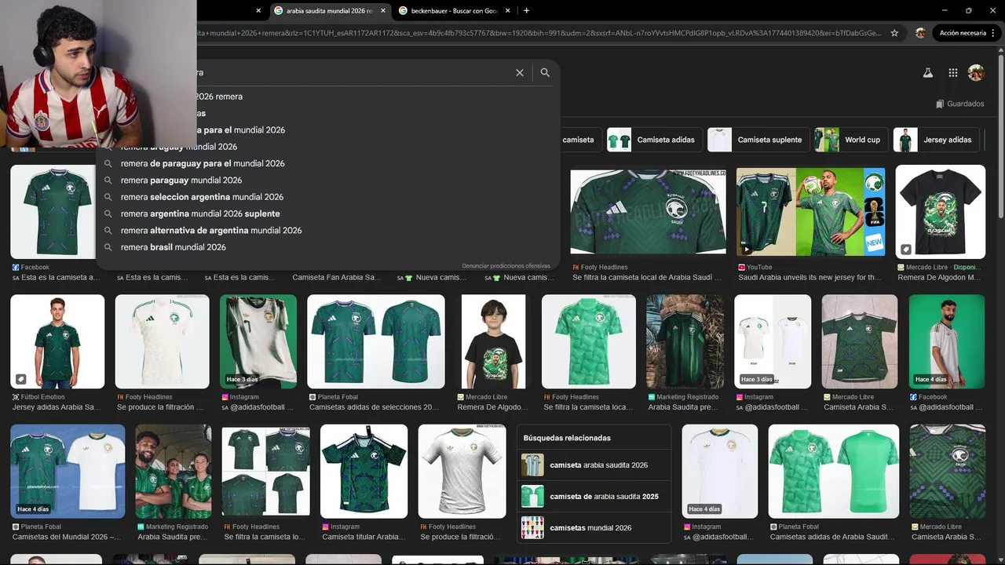
Task: Open the Footy Headlines jersey close-up thumbnail
Action: coord(648,212)
